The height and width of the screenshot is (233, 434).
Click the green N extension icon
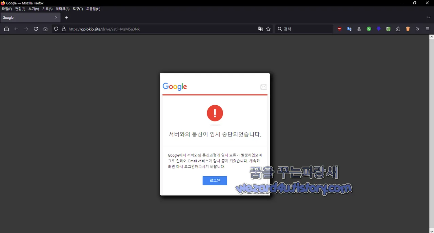369,29
